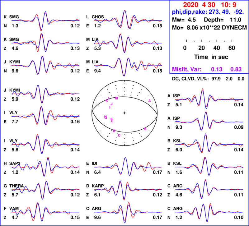Click station marker M on the beachball
249x226 pixels.
pyautogui.click(x=116, y=98)
